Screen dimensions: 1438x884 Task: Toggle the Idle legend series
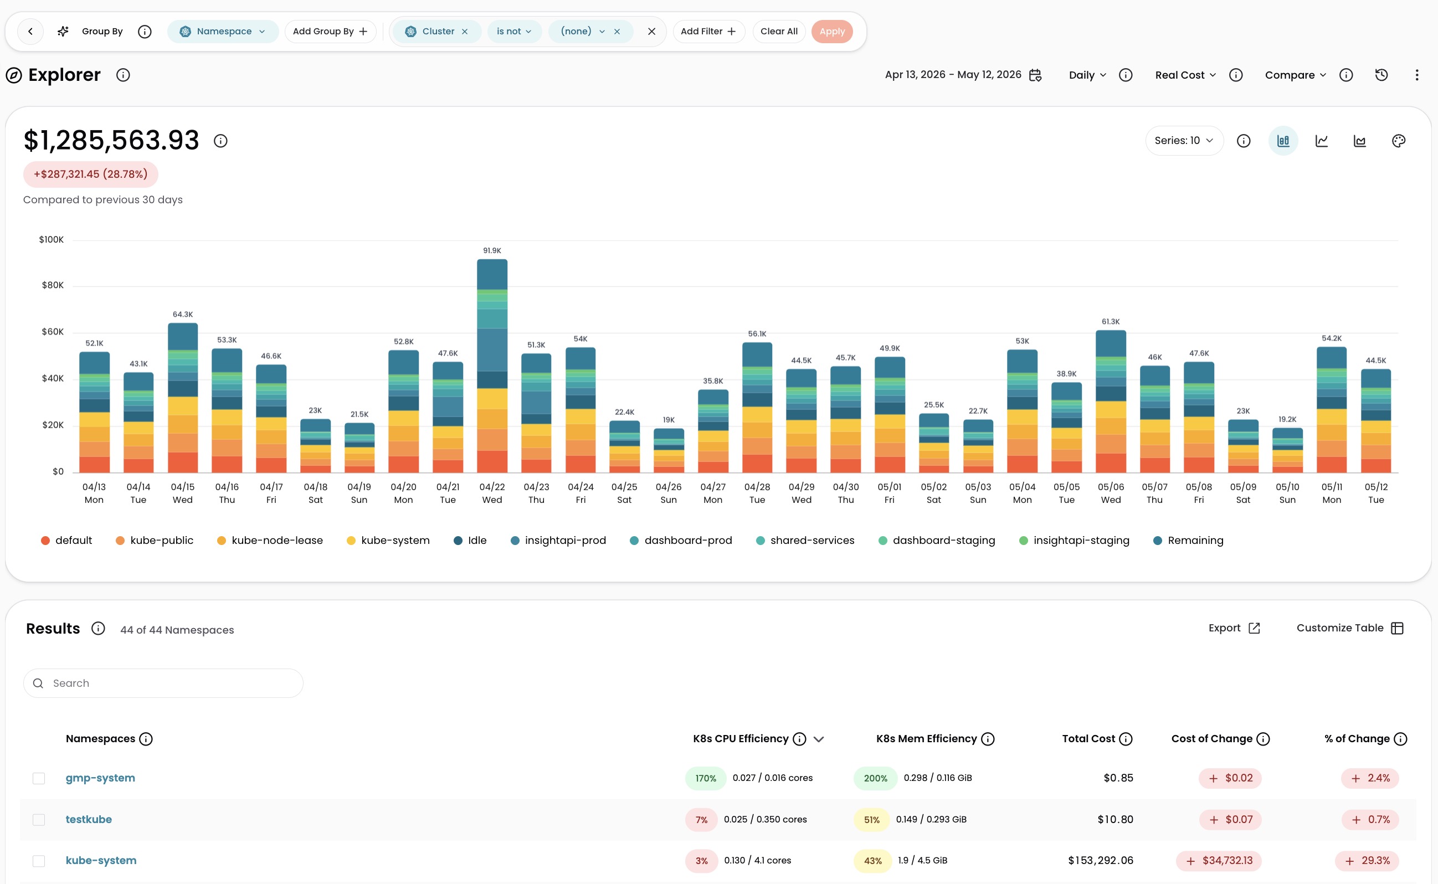coord(470,540)
